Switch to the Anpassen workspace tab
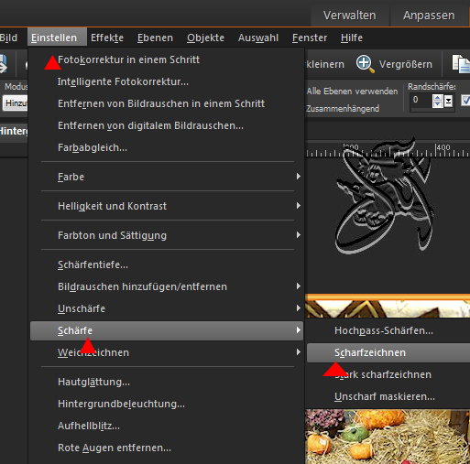 (x=429, y=16)
